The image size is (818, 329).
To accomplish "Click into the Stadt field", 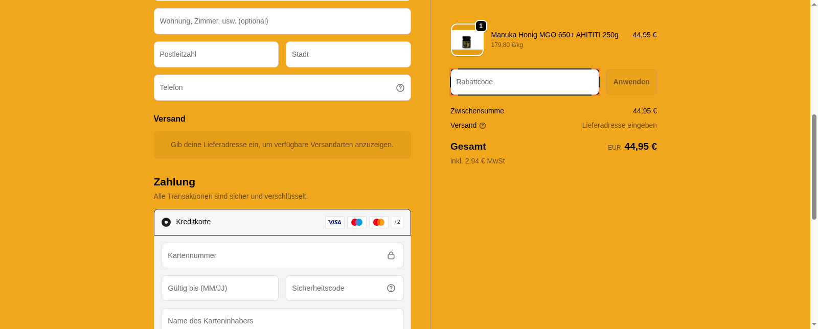I will (x=348, y=55).
